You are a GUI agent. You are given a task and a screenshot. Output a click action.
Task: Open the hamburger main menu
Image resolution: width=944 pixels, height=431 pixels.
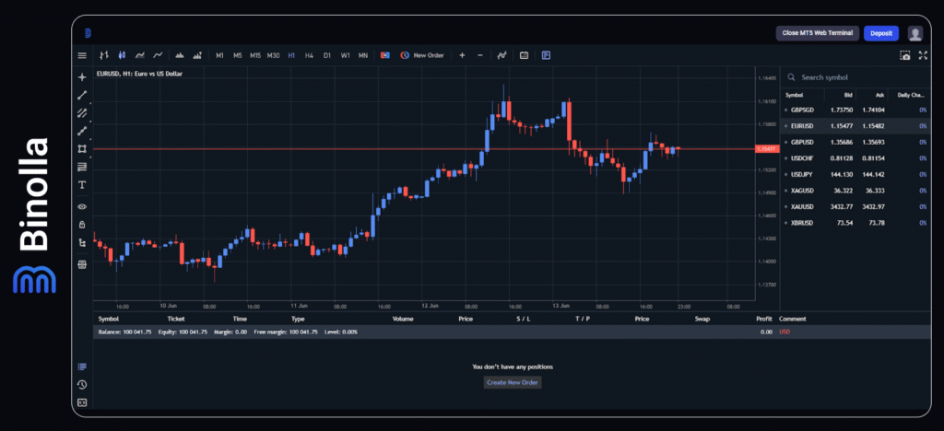[82, 55]
